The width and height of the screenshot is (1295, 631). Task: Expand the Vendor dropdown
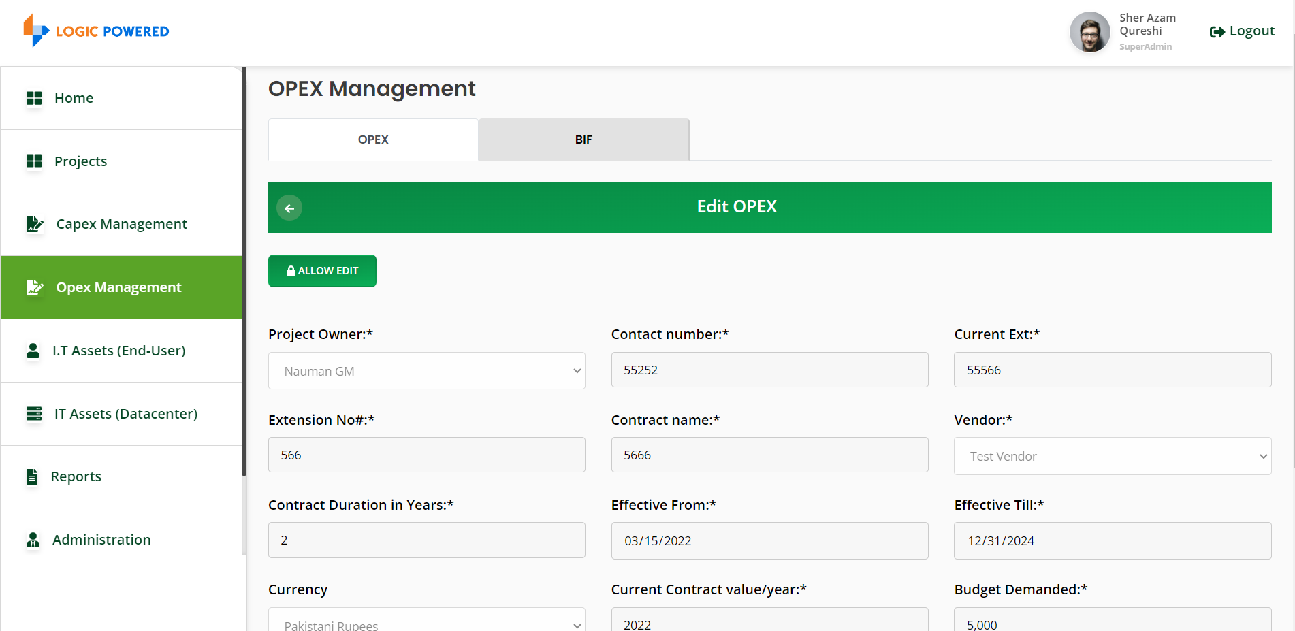pyautogui.click(x=1113, y=456)
